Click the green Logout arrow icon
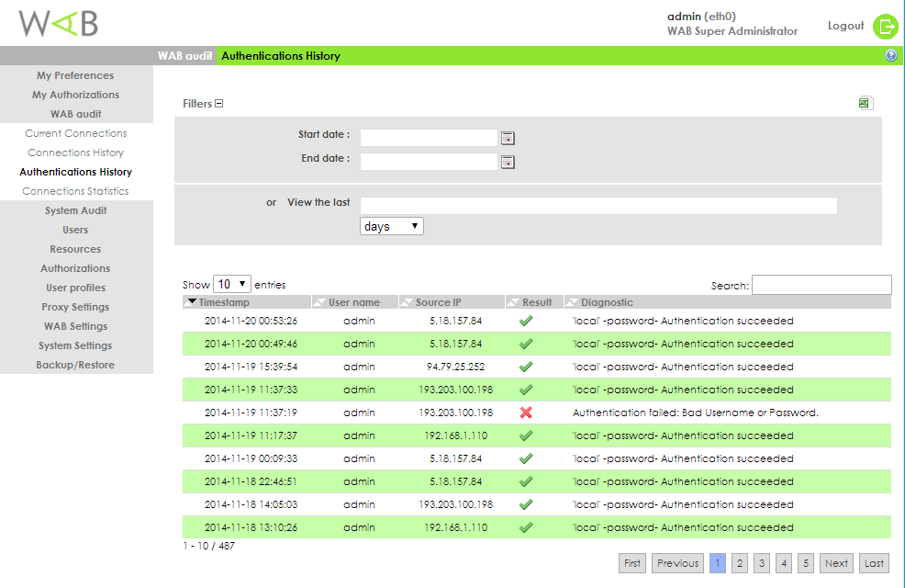905x588 pixels. [886, 26]
